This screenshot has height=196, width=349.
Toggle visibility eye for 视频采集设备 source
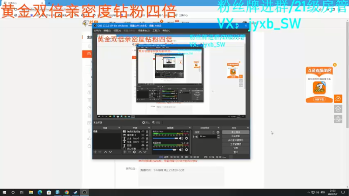click(143, 132)
